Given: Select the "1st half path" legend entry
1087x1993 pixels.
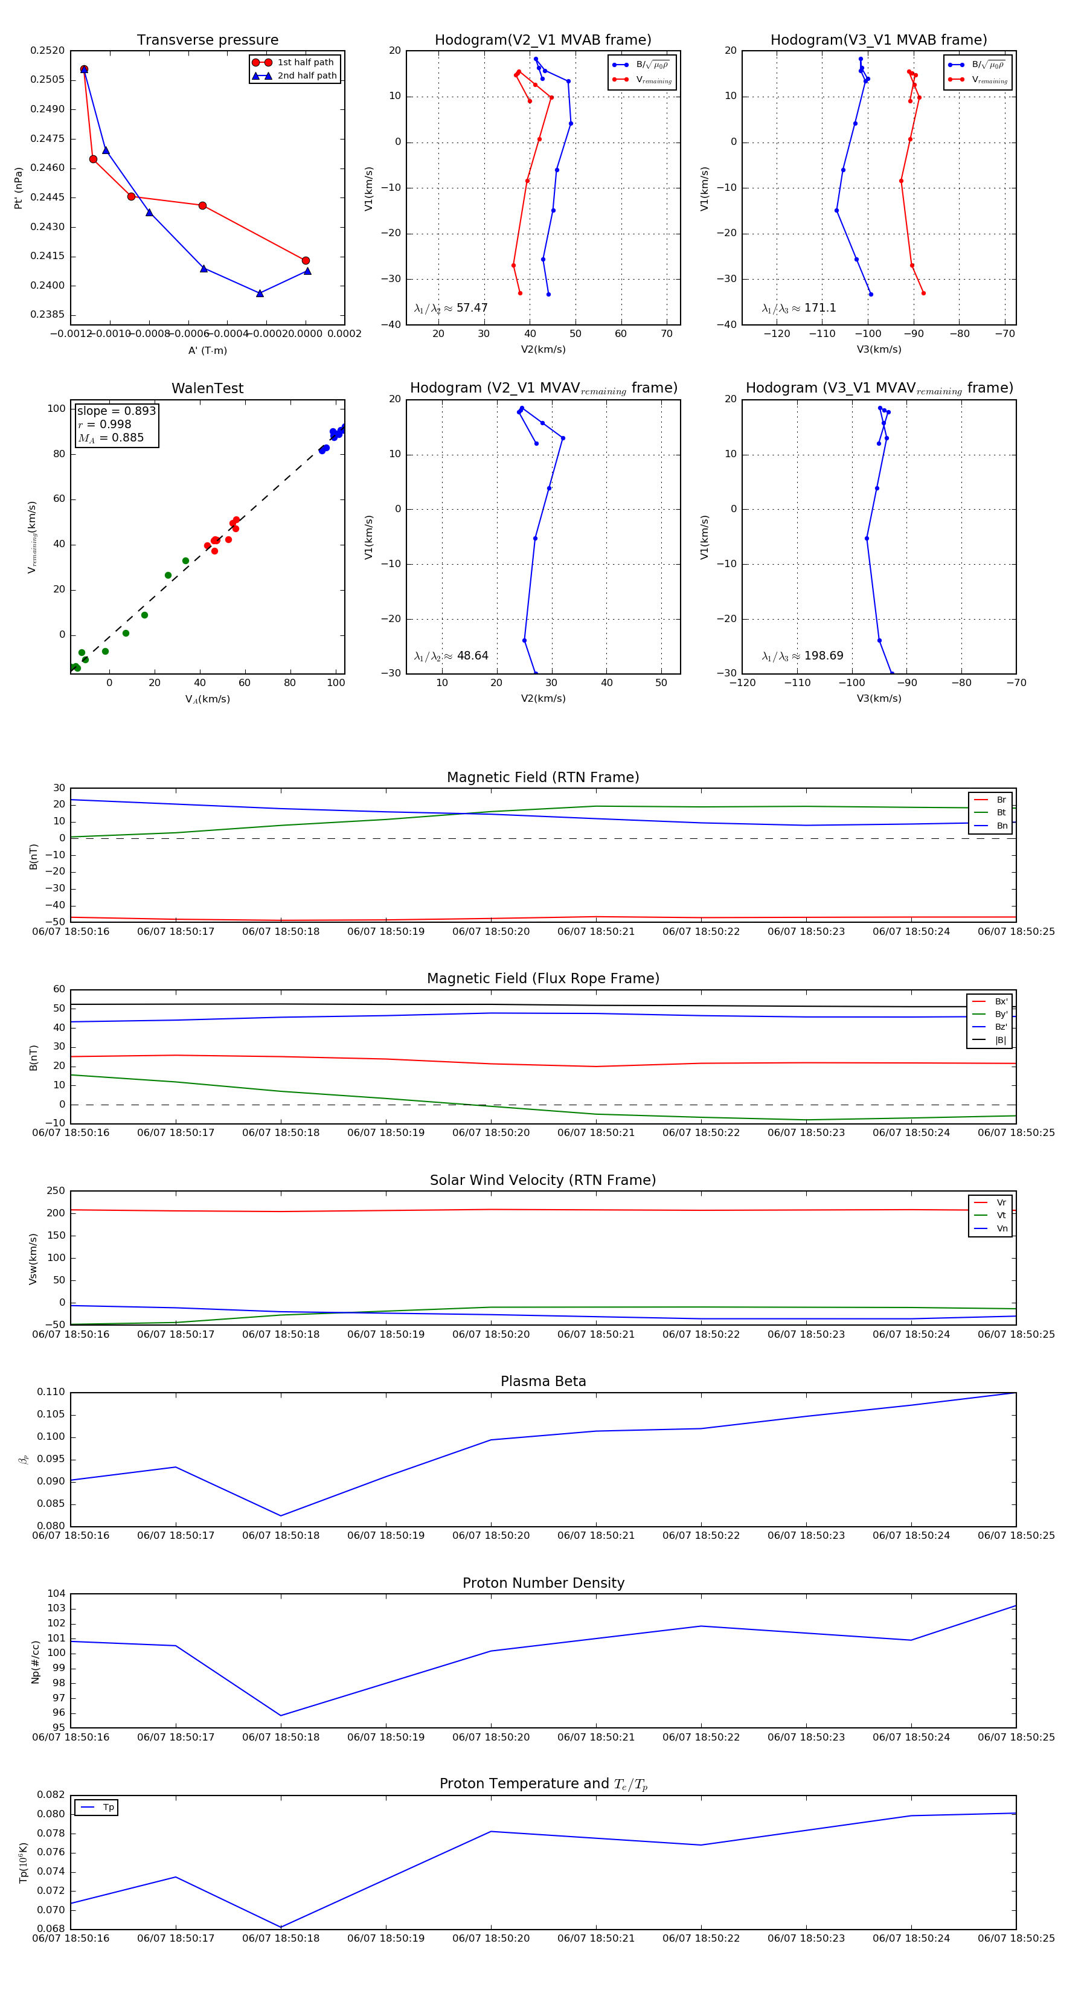Looking at the screenshot, I should point(295,63).
